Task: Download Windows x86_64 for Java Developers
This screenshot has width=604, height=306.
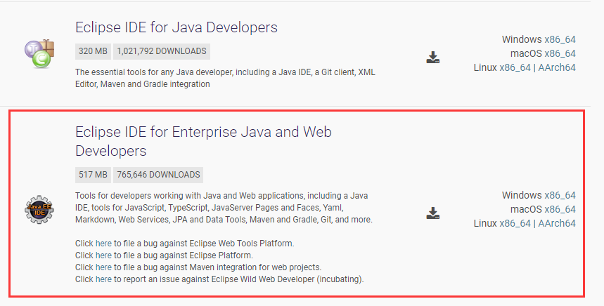Action: (560, 39)
